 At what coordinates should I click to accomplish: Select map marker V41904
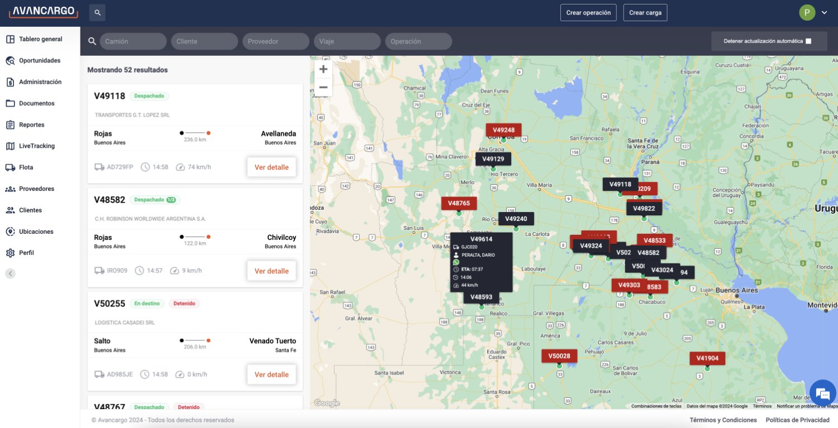click(x=707, y=358)
